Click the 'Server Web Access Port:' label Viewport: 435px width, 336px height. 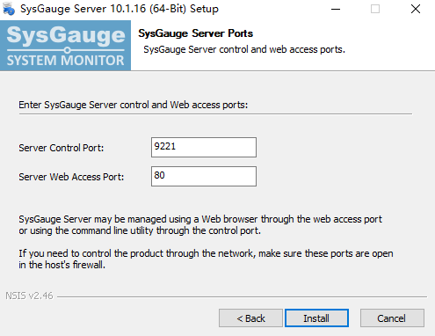[71, 177]
